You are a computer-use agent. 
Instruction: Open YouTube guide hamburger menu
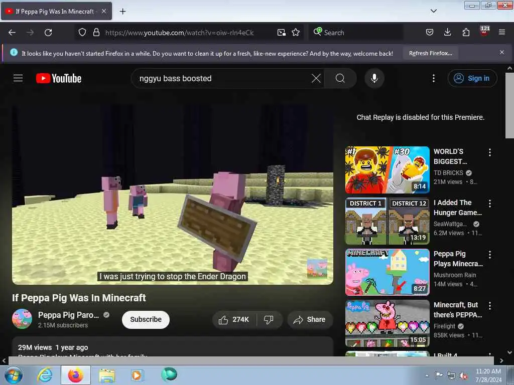coord(18,78)
